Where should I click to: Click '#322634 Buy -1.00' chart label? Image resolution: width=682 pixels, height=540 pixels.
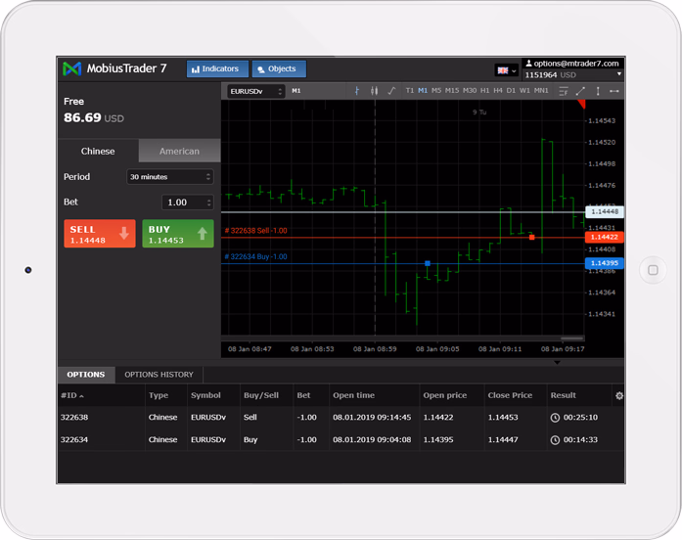pos(255,256)
